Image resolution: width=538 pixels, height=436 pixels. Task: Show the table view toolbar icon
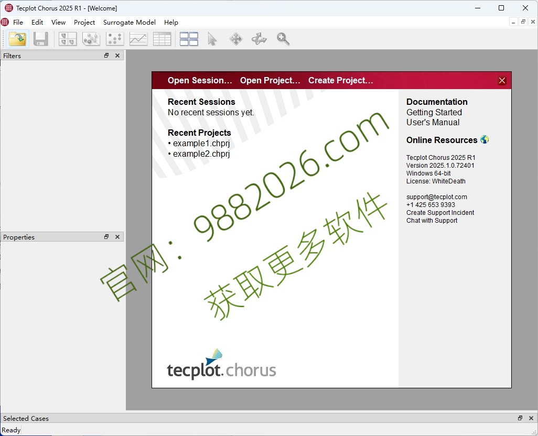162,39
